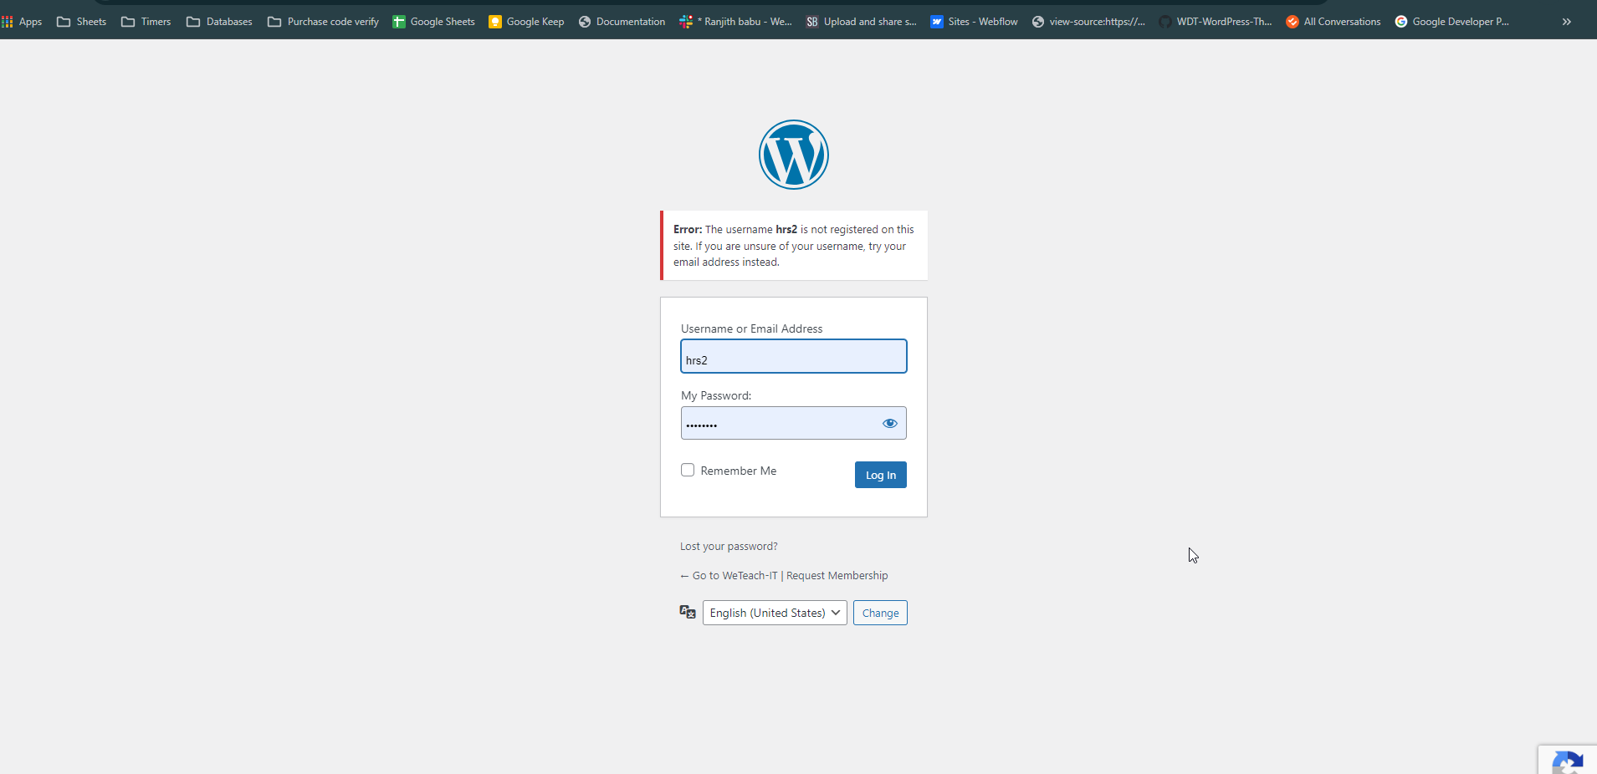The width and height of the screenshot is (1597, 774).
Task: Focus the Username or Email Address field
Action: (x=793, y=356)
